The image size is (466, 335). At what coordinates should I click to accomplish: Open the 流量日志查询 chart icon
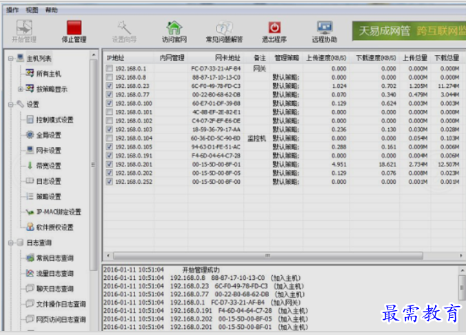pyautogui.click(x=30, y=273)
